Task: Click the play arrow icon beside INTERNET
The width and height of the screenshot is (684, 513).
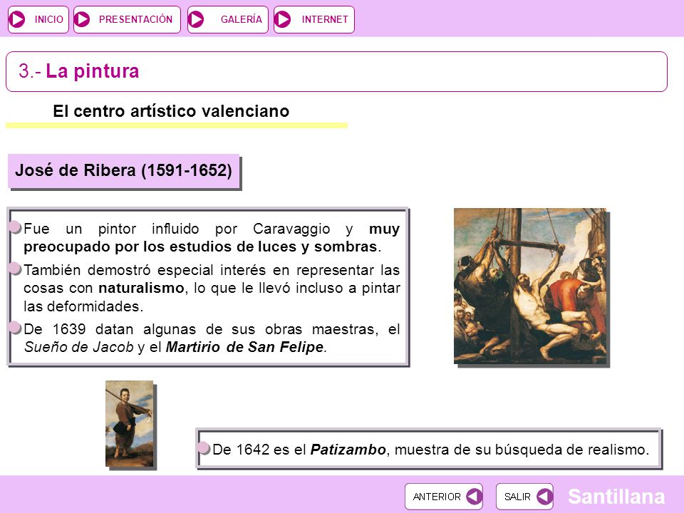Action: [283, 19]
